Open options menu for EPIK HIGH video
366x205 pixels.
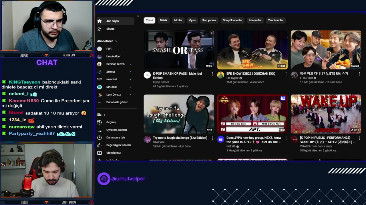359,74
